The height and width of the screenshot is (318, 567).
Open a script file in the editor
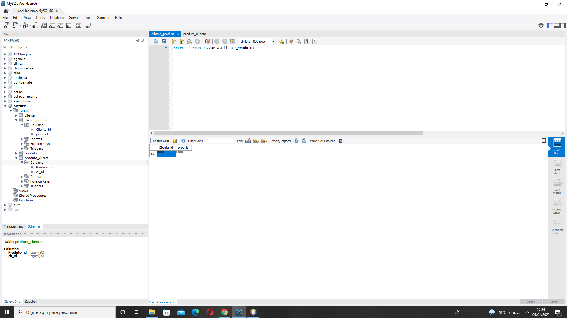click(156, 42)
